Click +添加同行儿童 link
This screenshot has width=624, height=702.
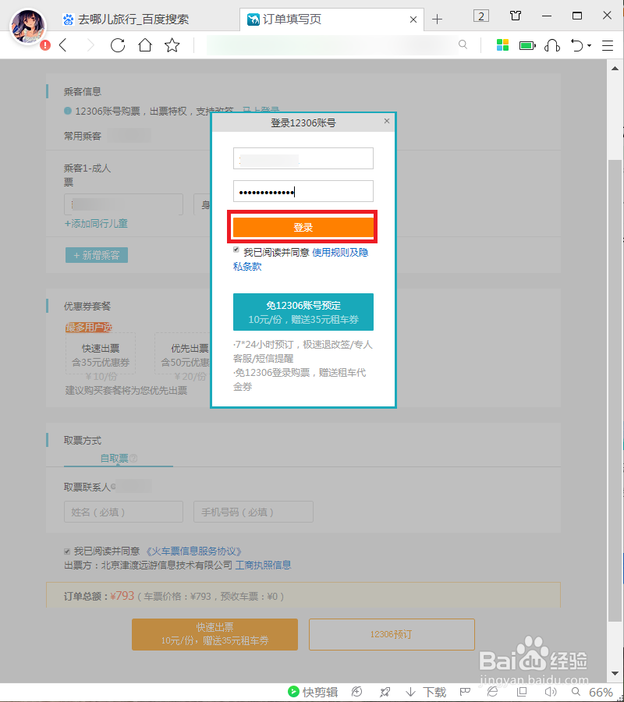[x=96, y=223]
